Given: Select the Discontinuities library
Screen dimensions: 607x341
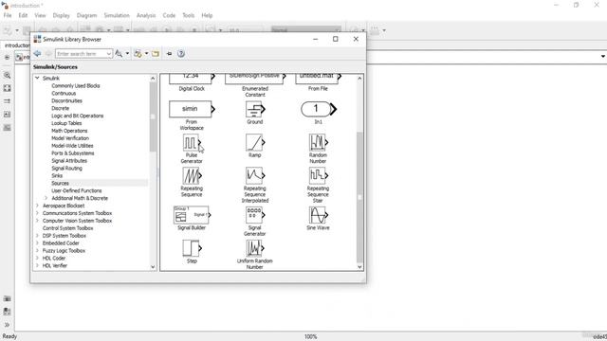Looking at the screenshot, I should pos(66,100).
